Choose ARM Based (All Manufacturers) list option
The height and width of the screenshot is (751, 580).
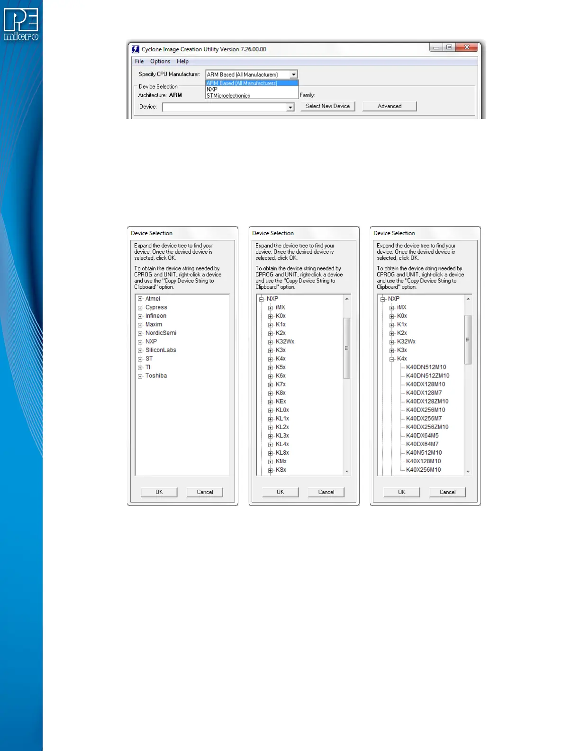[252, 83]
